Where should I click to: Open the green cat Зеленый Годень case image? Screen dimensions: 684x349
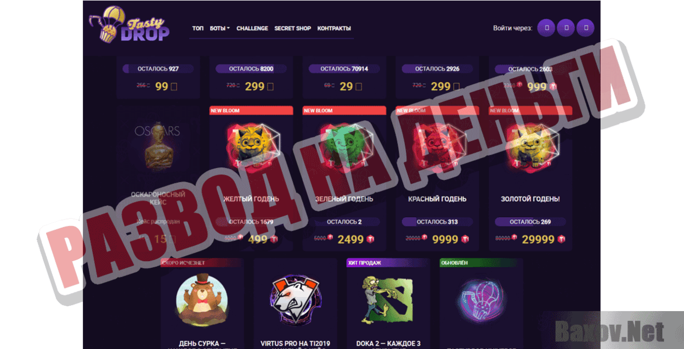pyautogui.click(x=344, y=145)
